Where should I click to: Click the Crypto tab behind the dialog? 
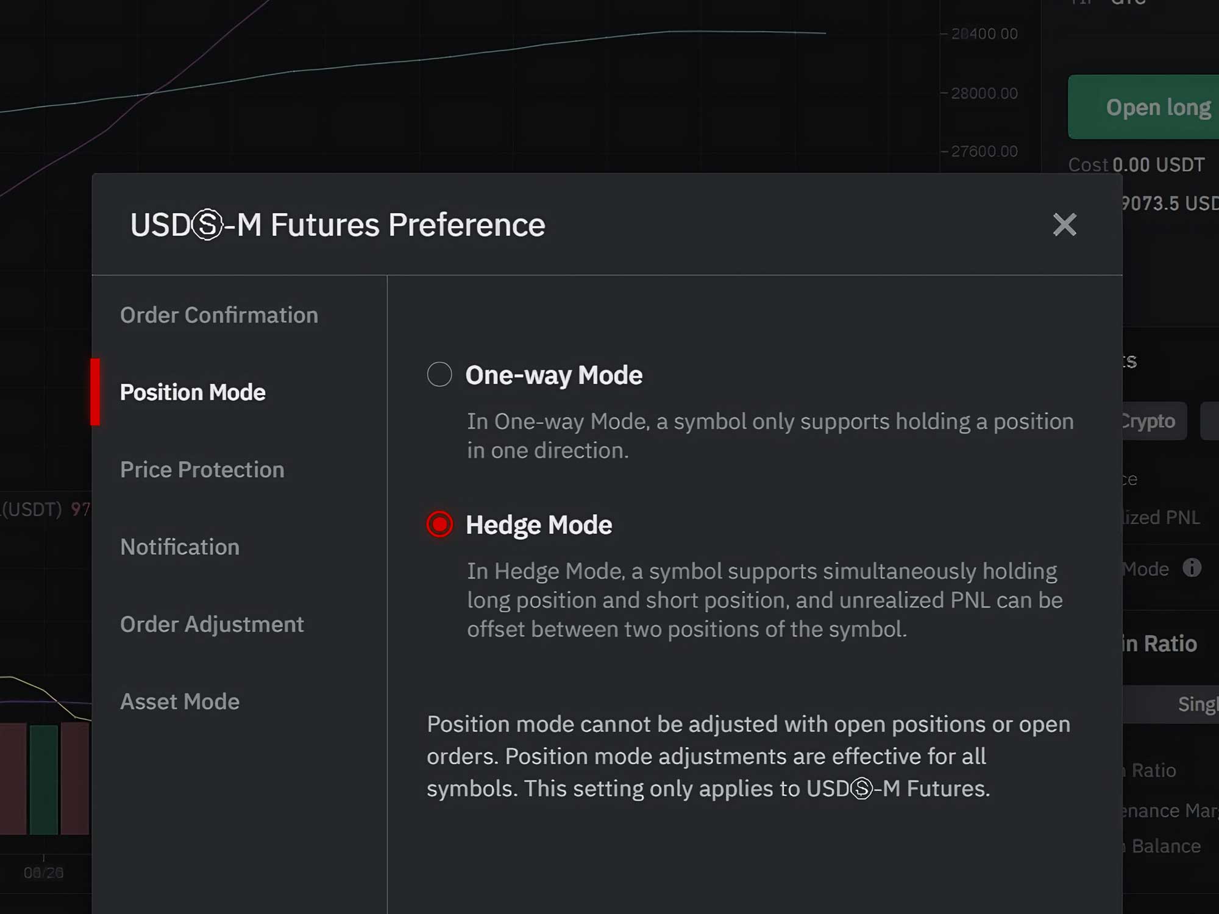[x=1149, y=421]
